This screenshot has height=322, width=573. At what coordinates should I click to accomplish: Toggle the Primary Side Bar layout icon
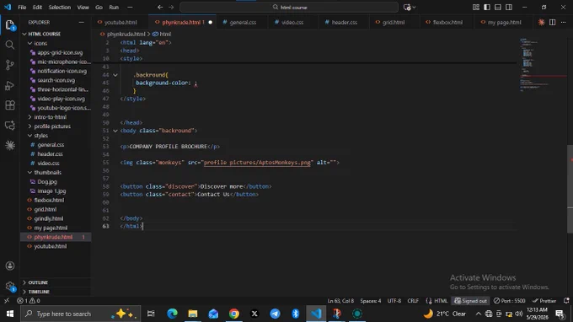(x=487, y=8)
